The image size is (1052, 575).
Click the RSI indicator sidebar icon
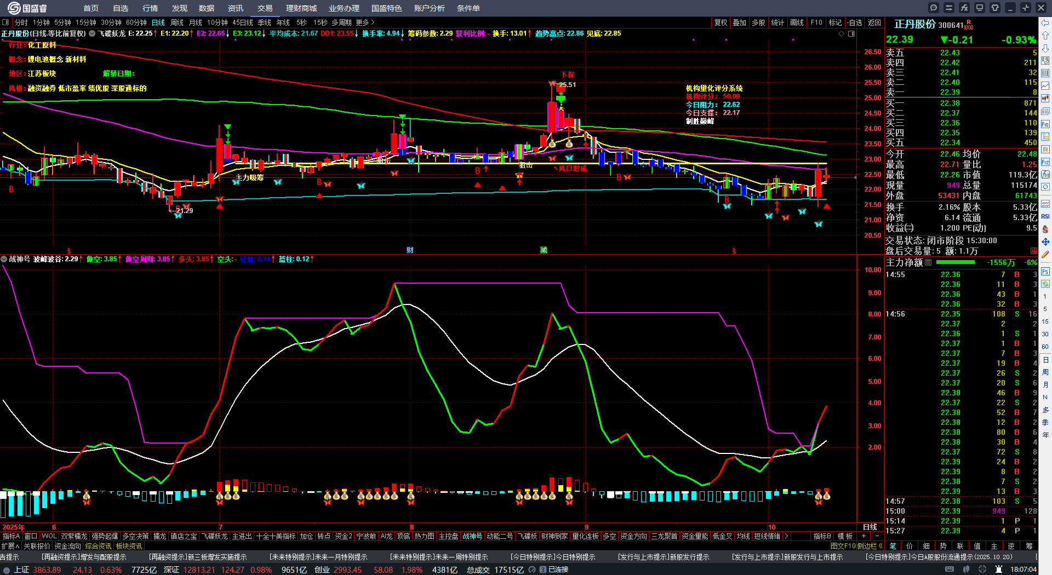(x=1045, y=216)
